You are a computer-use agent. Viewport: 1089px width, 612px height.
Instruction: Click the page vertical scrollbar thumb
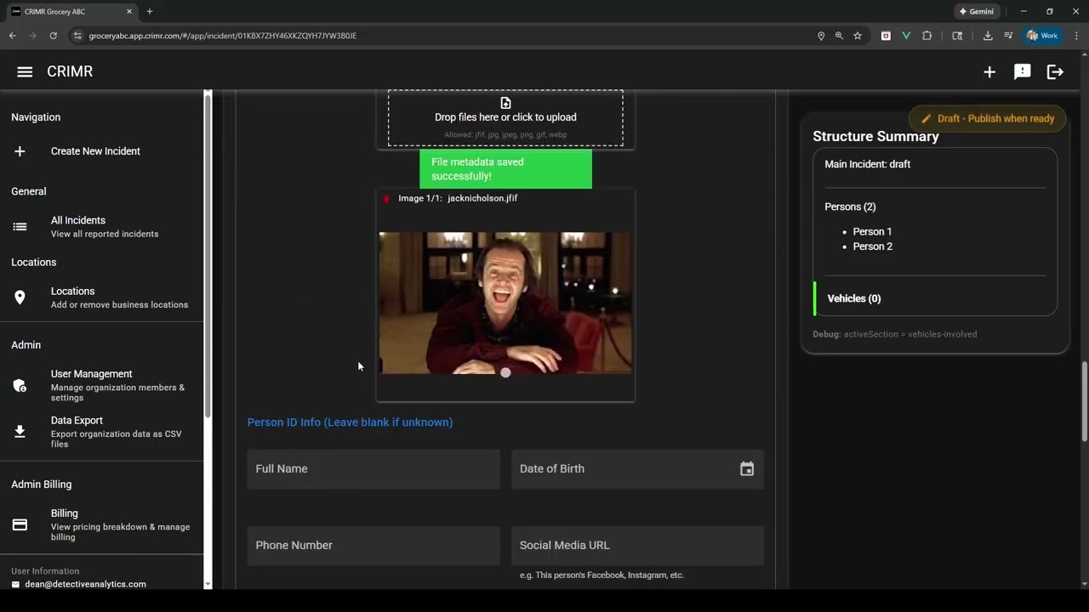click(1085, 401)
